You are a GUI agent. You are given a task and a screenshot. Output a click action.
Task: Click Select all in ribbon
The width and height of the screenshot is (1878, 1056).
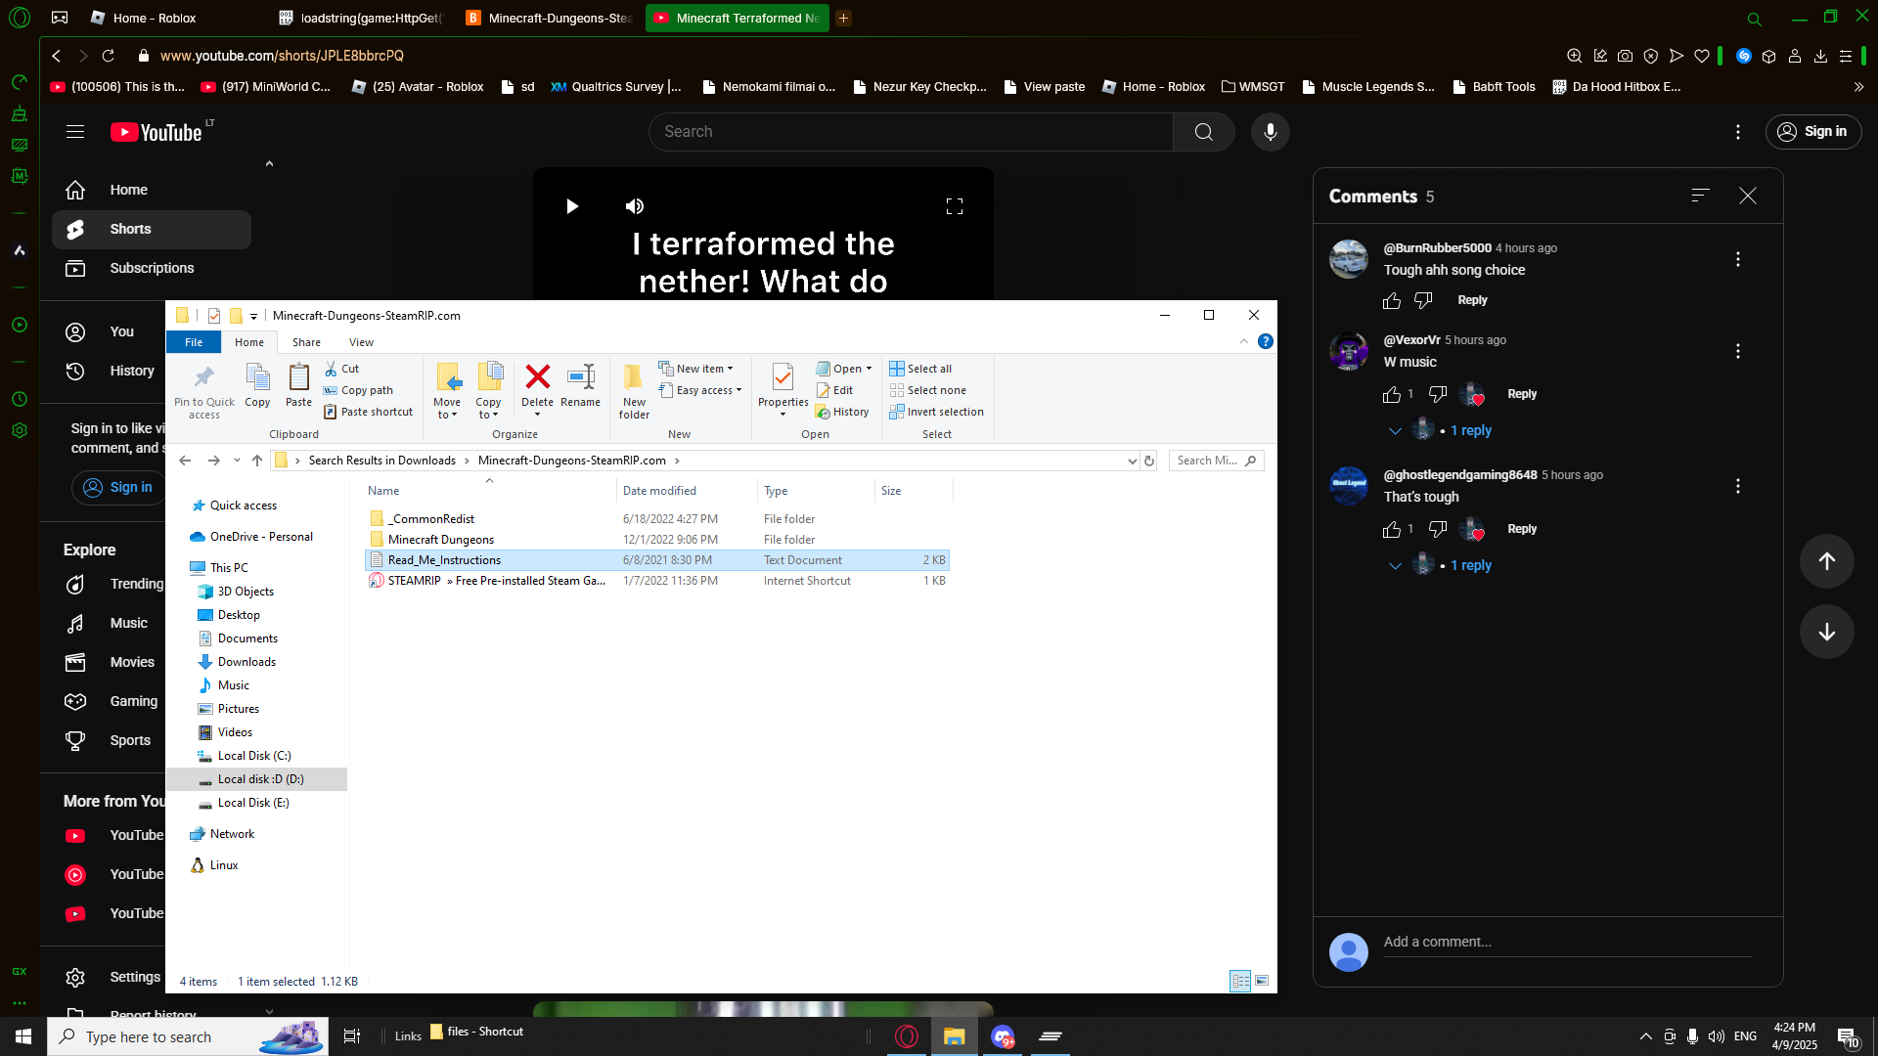coord(920,369)
